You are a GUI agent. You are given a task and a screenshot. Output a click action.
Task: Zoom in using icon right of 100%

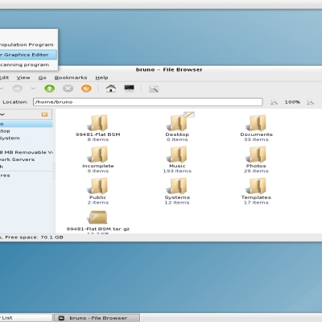click(x=310, y=102)
